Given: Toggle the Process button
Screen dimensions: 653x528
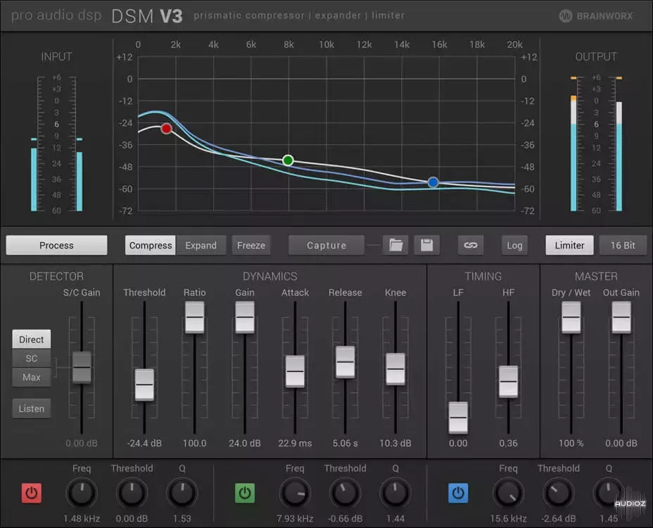Looking at the screenshot, I should coord(56,245).
